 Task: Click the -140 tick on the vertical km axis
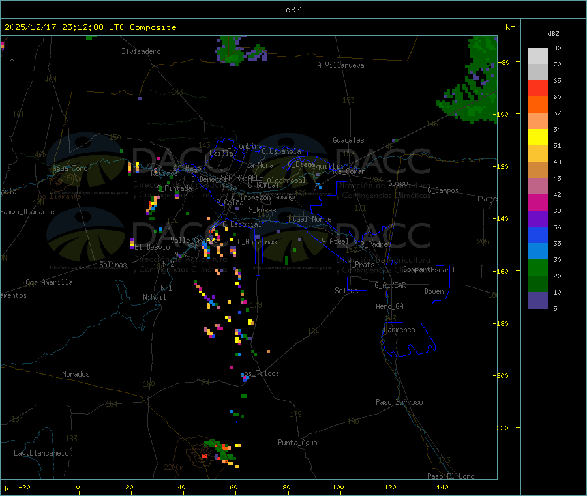coord(502,218)
